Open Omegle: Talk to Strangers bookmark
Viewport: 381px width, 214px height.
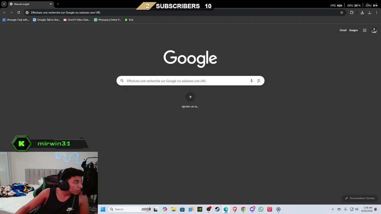click(x=46, y=20)
